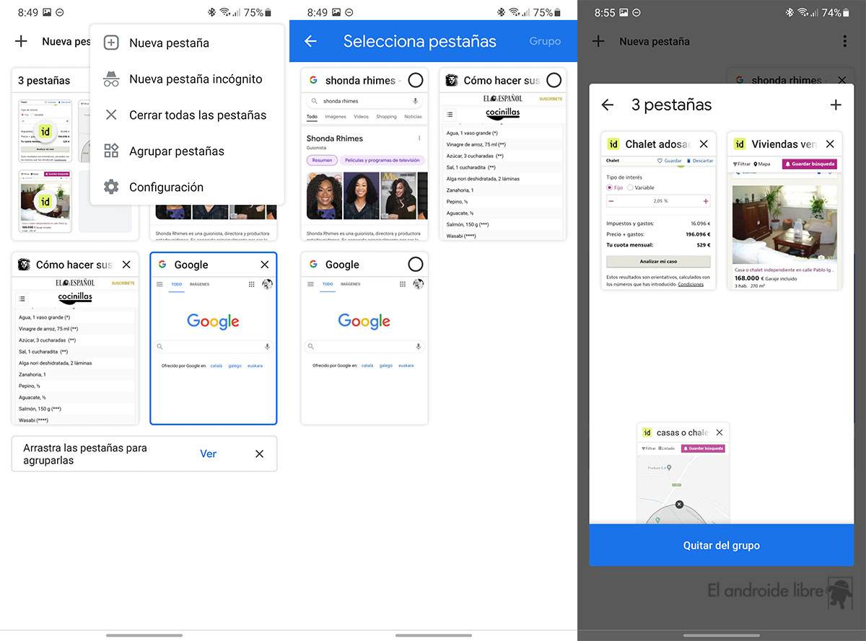Tap the galego language link in the left Google preview
Viewport: 866px width, 641px height.
pyautogui.click(x=235, y=366)
